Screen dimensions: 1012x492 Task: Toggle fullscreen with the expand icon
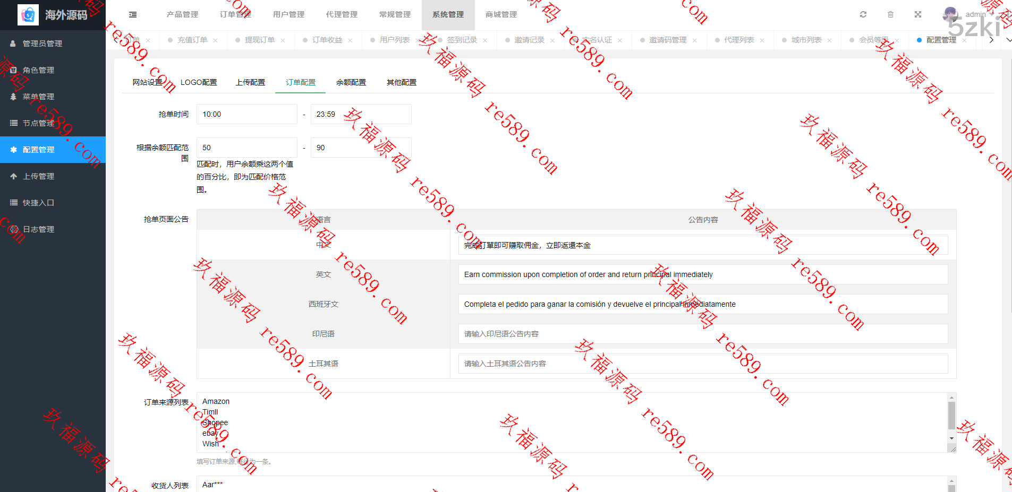(918, 15)
